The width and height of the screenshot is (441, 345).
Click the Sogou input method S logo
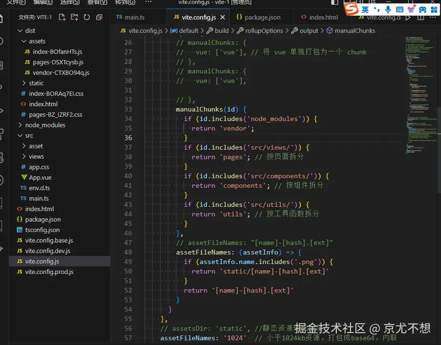click(351, 9)
